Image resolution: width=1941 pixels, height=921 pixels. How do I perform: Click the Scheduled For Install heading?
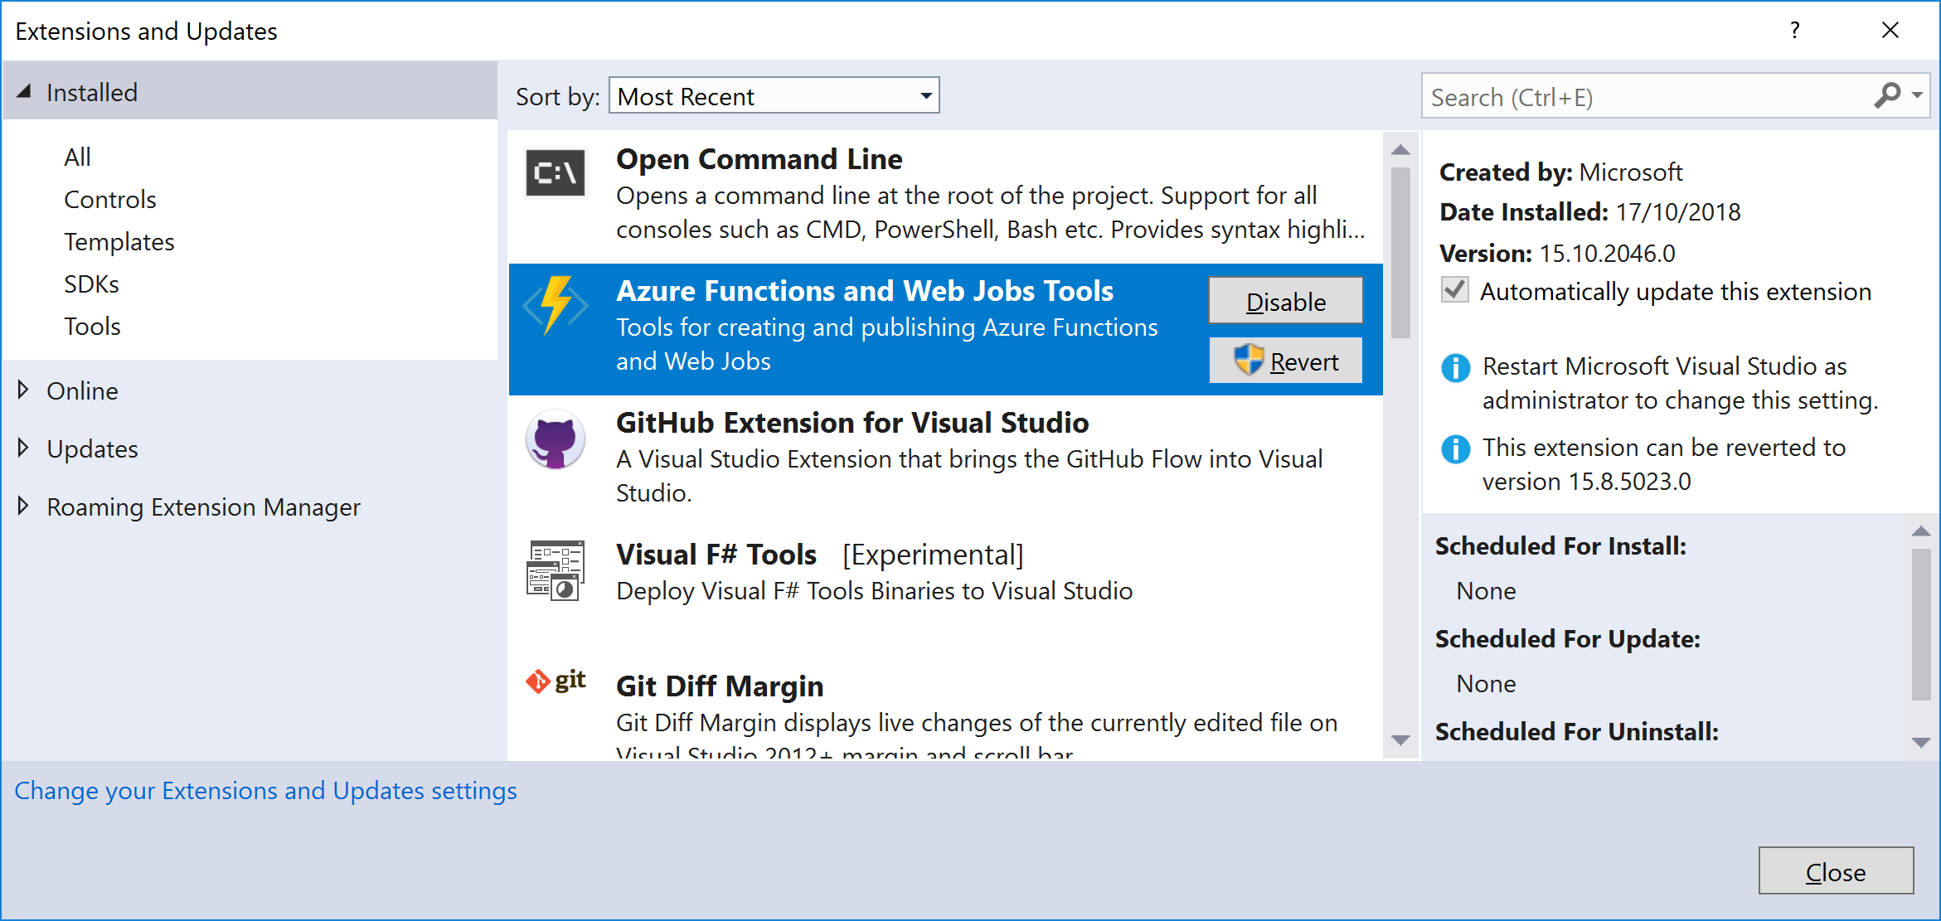tap(1560, 545)
